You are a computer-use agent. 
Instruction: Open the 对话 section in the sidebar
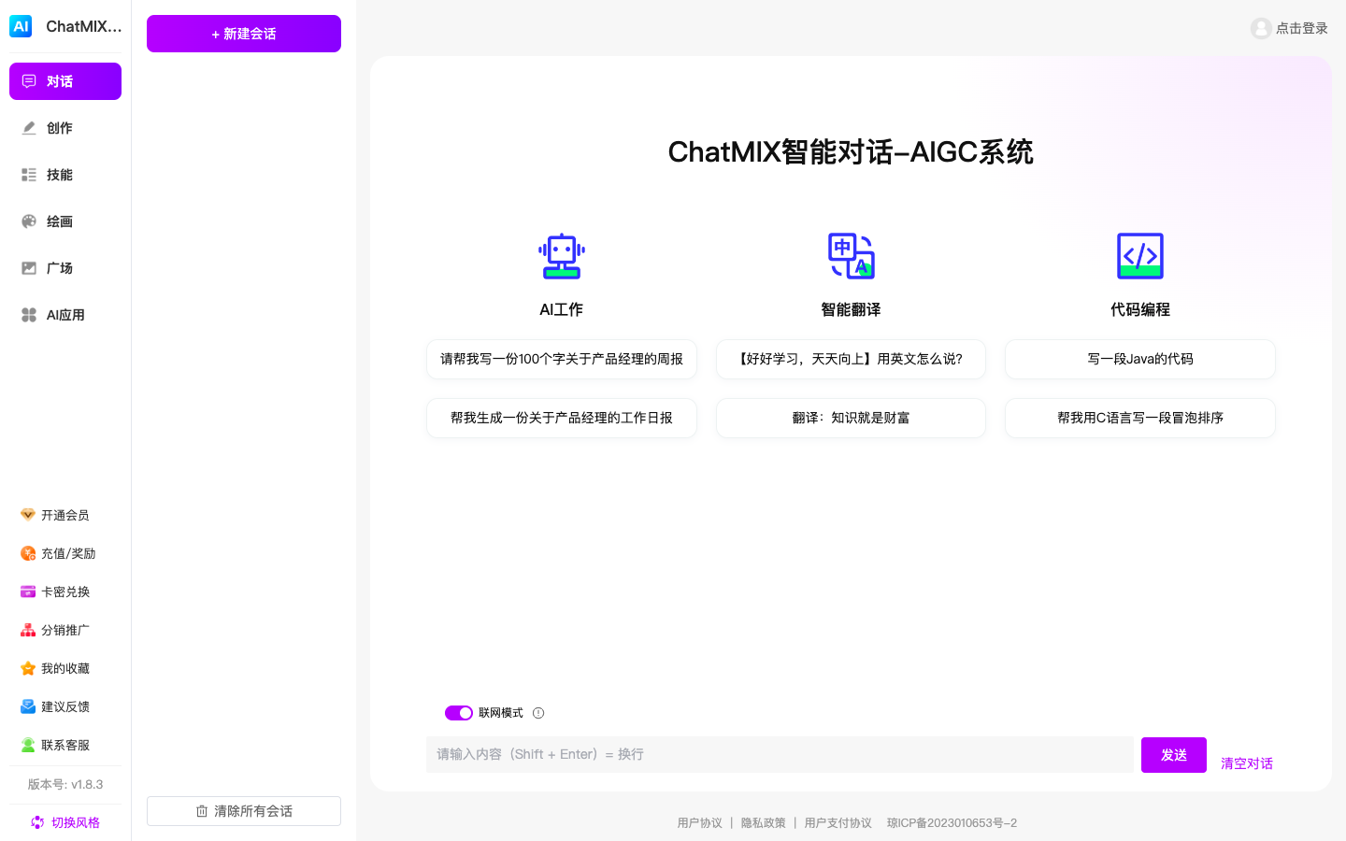[x=64, y=81]
